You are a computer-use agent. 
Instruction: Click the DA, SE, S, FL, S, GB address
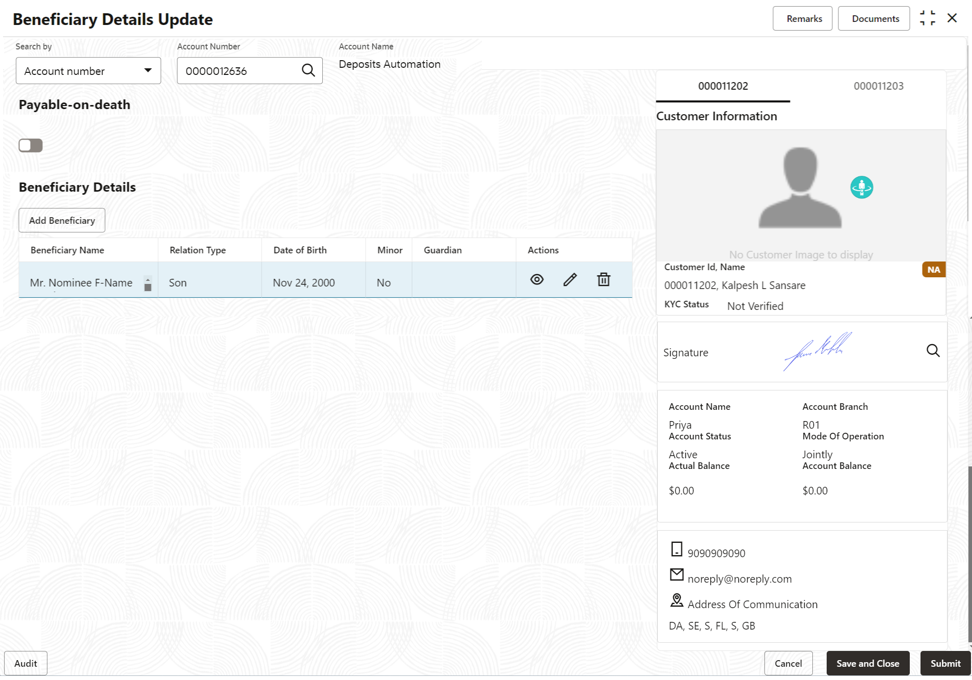tap(711, 626)
